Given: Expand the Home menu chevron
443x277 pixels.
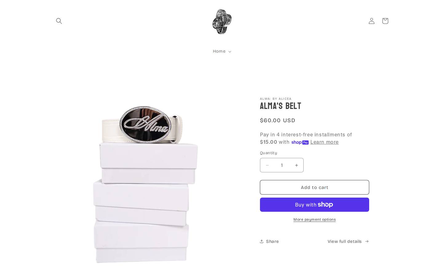Looking at the screenshot, I should [x=230, y=52].
